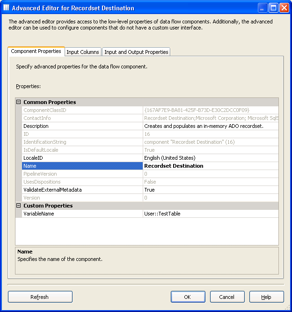Open Help for this editor

(x=266, y=297)
